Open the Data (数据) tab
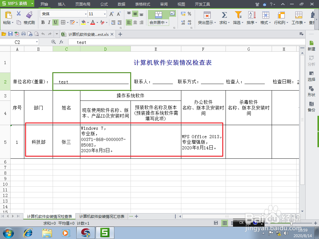 [121, 4]
